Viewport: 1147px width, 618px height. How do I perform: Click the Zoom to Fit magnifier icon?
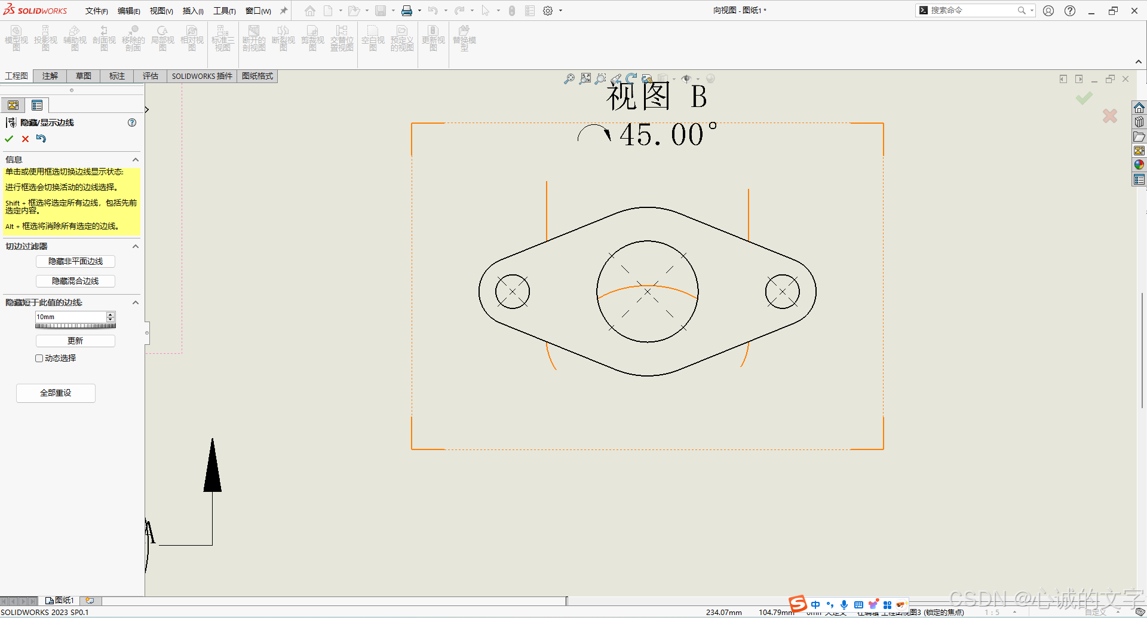click(569, 78)
